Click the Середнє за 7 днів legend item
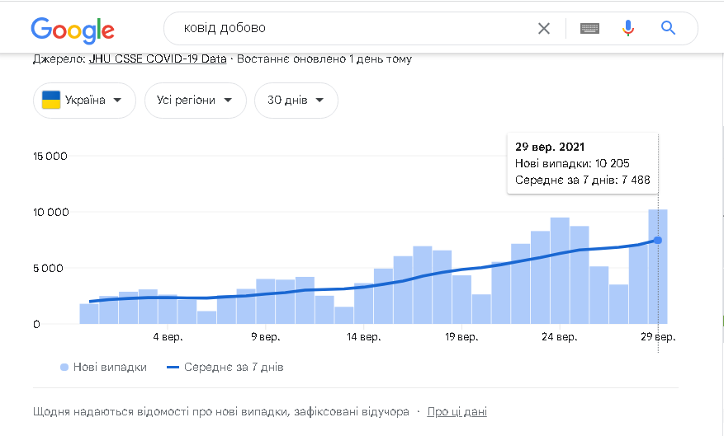The image size is (724, 436). pos(225,367)
